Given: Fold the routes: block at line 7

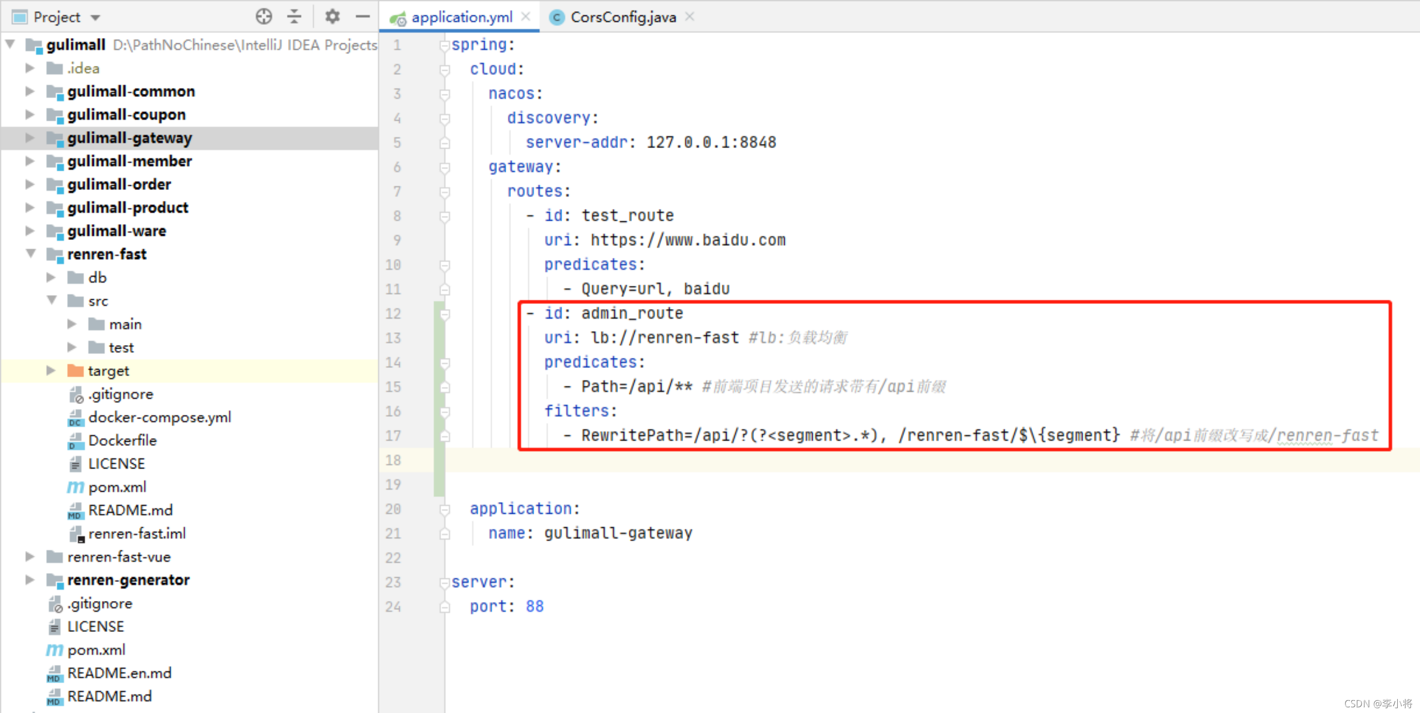Looking at the screenshot, I should coord(444,192).
